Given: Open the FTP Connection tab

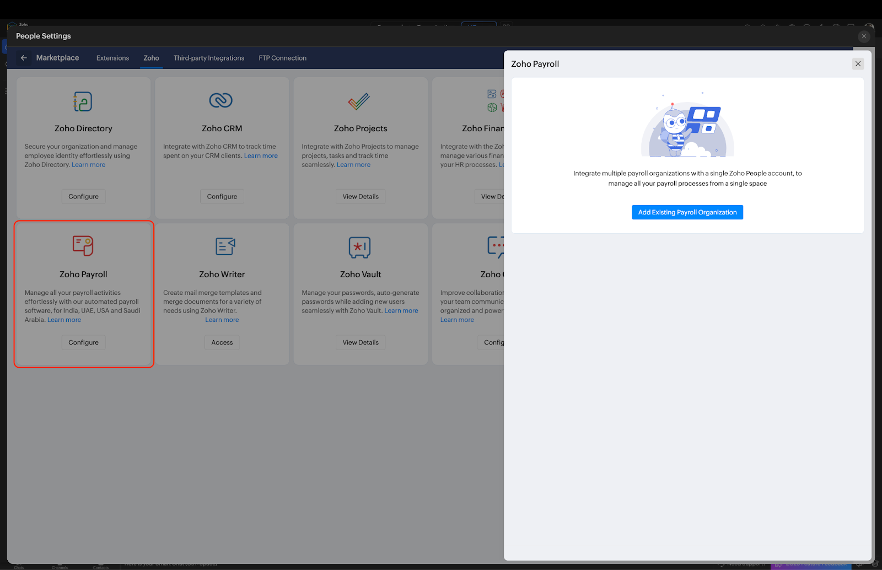Looking at the screenshot, I should coord(282,58).
